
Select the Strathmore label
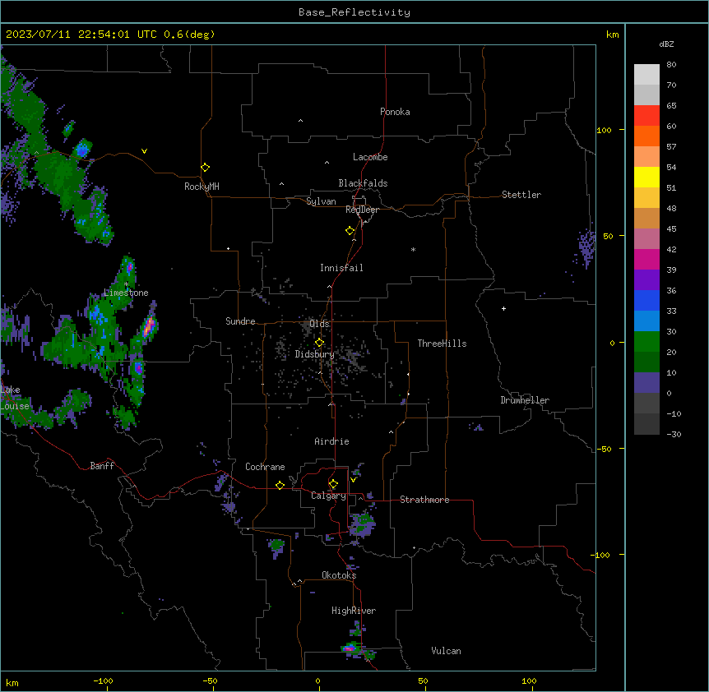point(424,500)
